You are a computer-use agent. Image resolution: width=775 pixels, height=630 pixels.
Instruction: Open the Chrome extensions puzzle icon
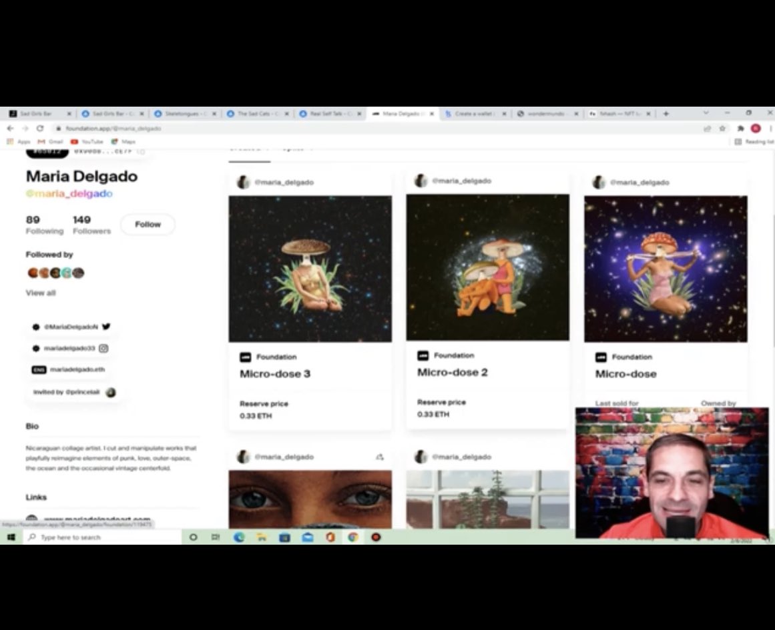(x=740, y=129)
